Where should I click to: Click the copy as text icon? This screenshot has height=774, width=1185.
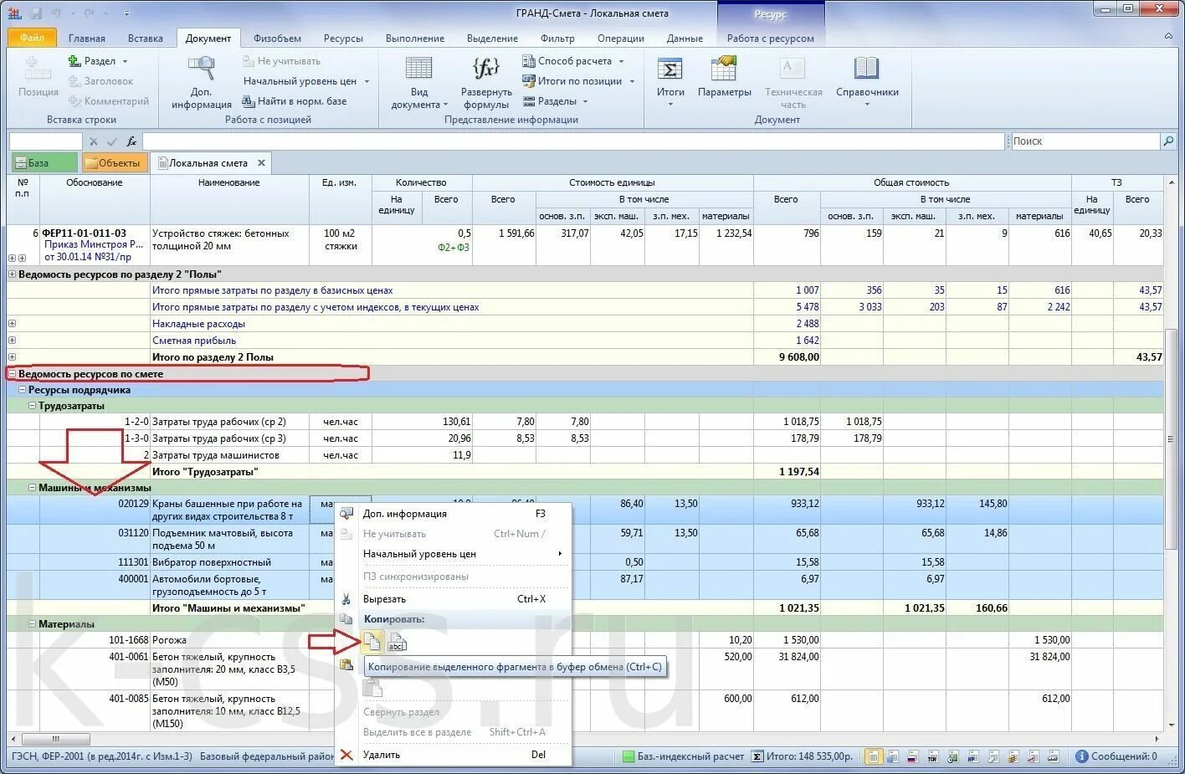(x=397, y=643)
